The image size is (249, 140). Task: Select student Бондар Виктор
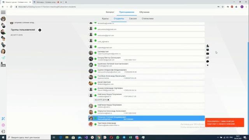tap(146, 59)
